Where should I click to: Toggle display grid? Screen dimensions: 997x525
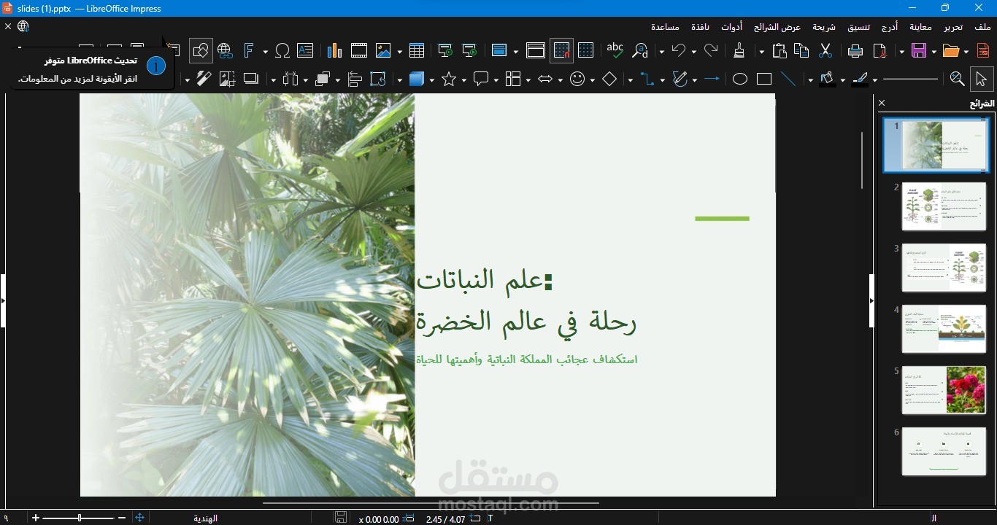point(585,50)
